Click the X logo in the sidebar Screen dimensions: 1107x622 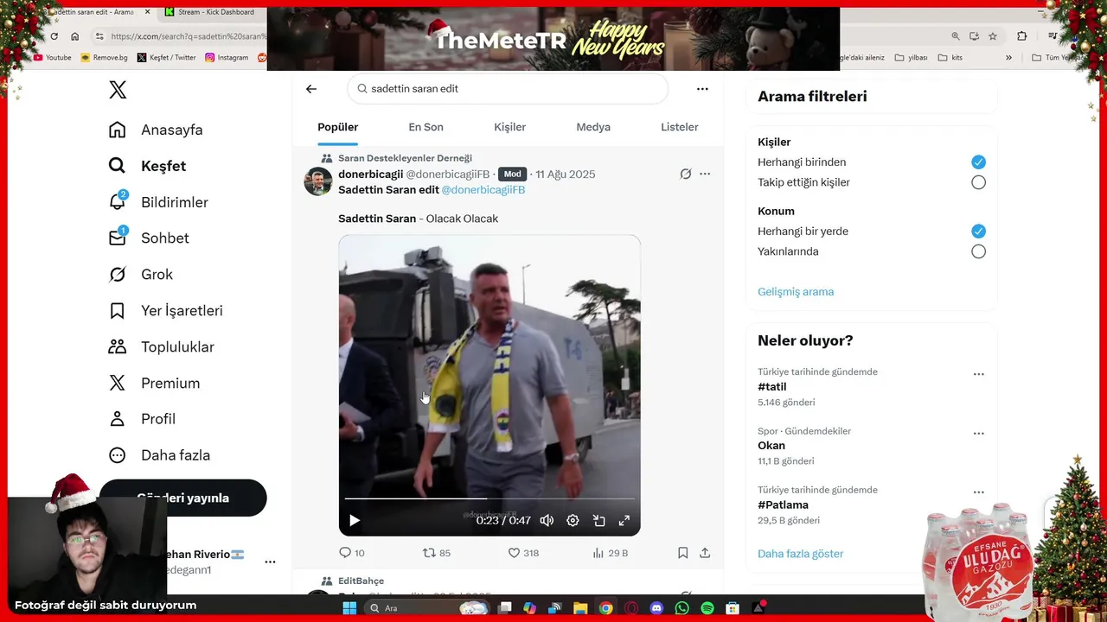118,90
